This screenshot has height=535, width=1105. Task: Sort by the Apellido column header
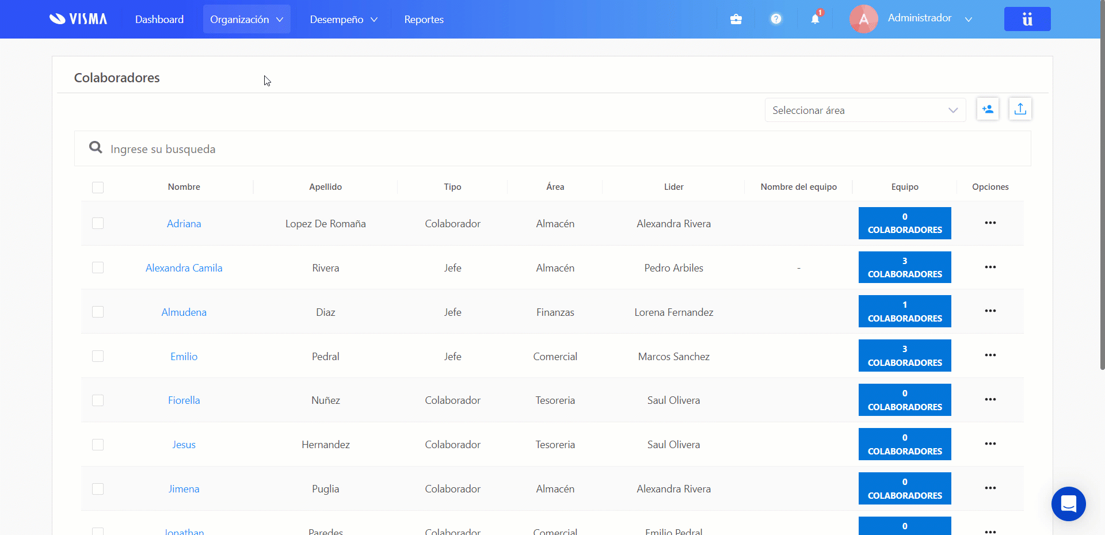[326, 187]
